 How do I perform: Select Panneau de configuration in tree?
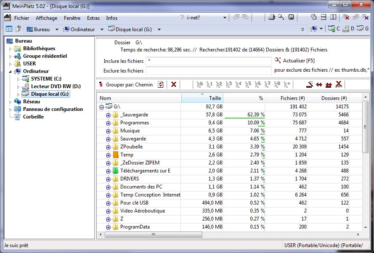[53, 109]
